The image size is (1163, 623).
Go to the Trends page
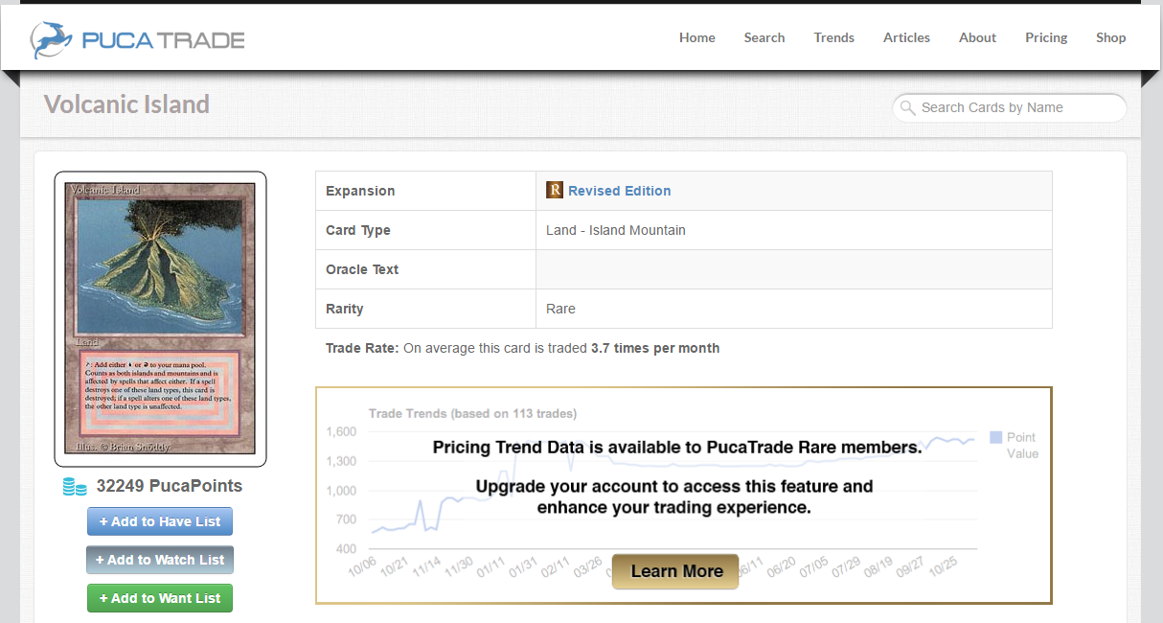tap(834, 37)
